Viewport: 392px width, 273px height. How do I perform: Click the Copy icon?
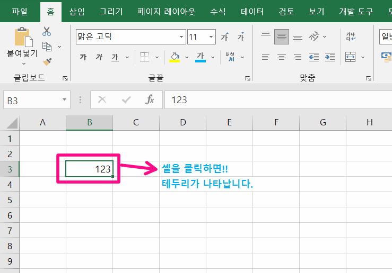pos(47,47)
